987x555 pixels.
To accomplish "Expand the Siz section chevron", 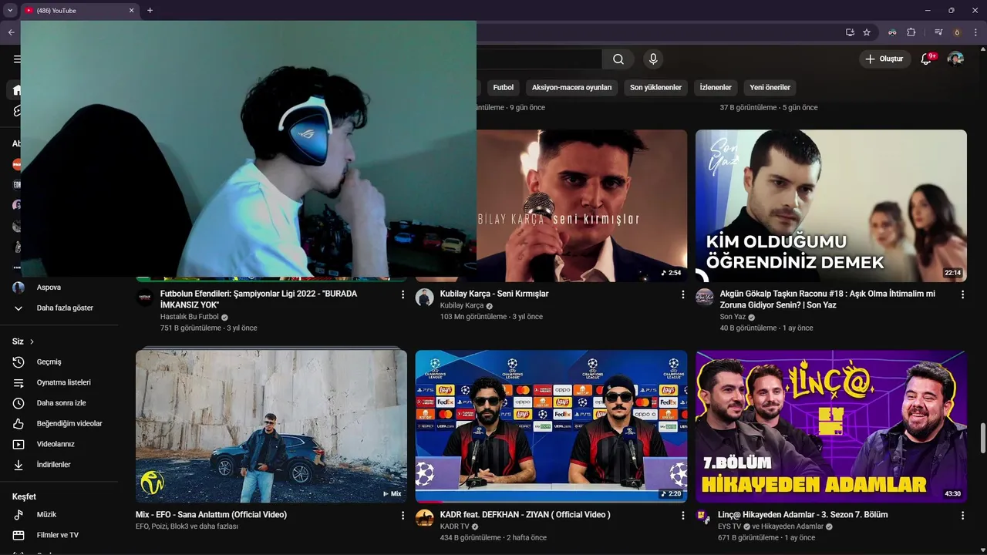I will pyautogui.click(x=32, y=341).
